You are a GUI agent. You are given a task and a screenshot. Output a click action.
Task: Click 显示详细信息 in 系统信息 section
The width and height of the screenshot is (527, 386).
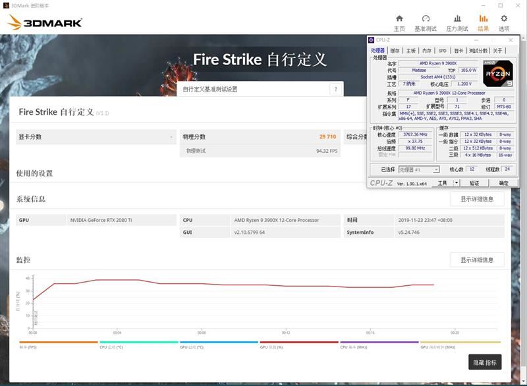tap(477, 199)
